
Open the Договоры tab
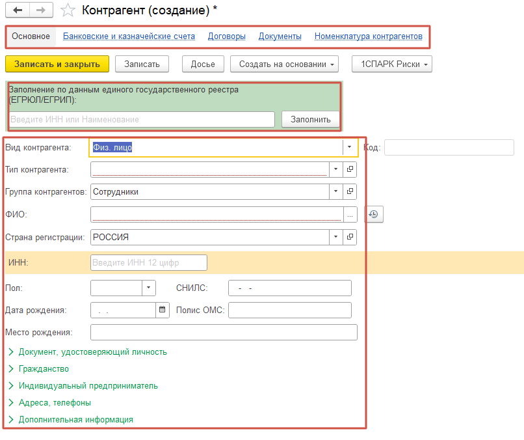tap(227, 36)
